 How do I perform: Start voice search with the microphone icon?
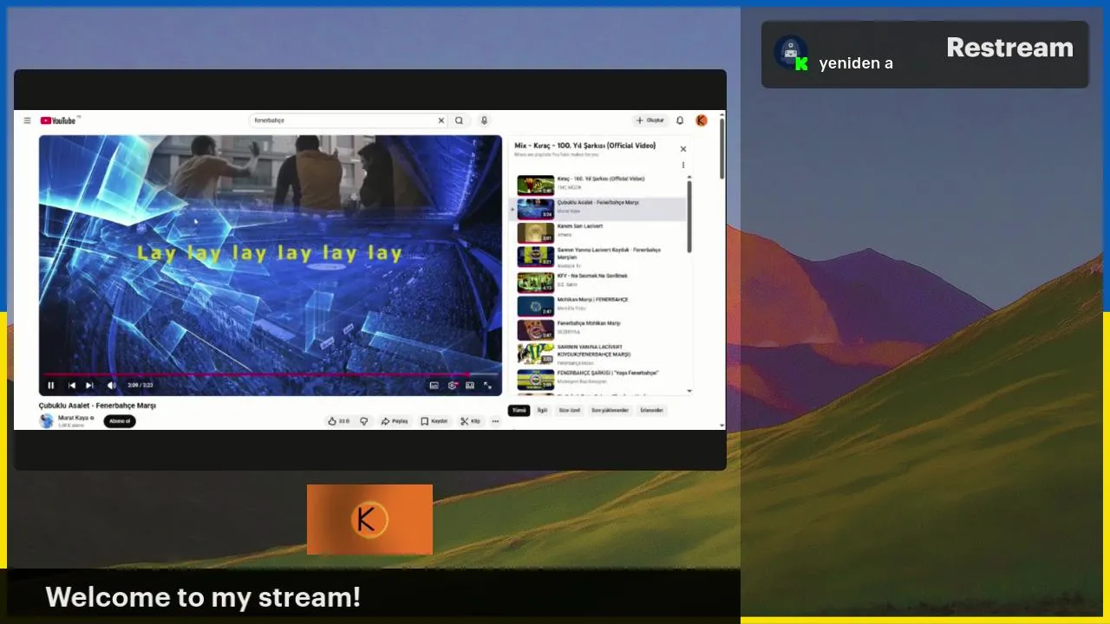(484, 120)
